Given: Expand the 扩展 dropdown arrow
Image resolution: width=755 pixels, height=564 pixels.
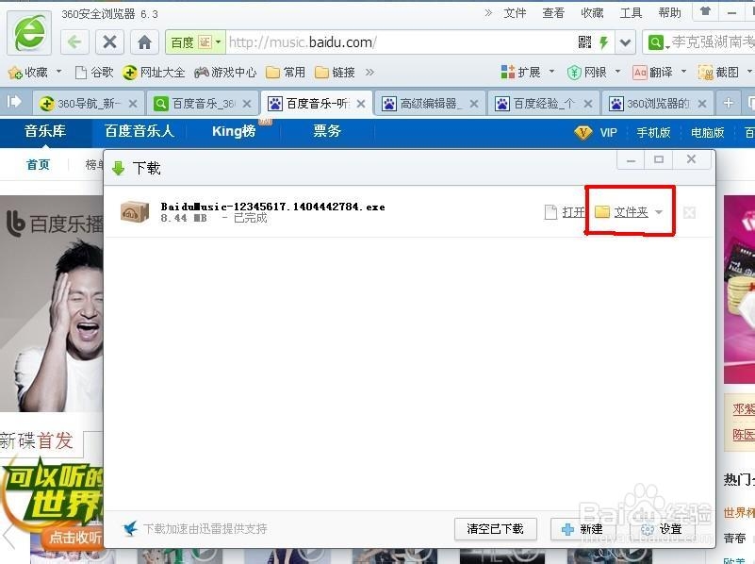Looking at the screenshot, I should [x=551, y=72].
